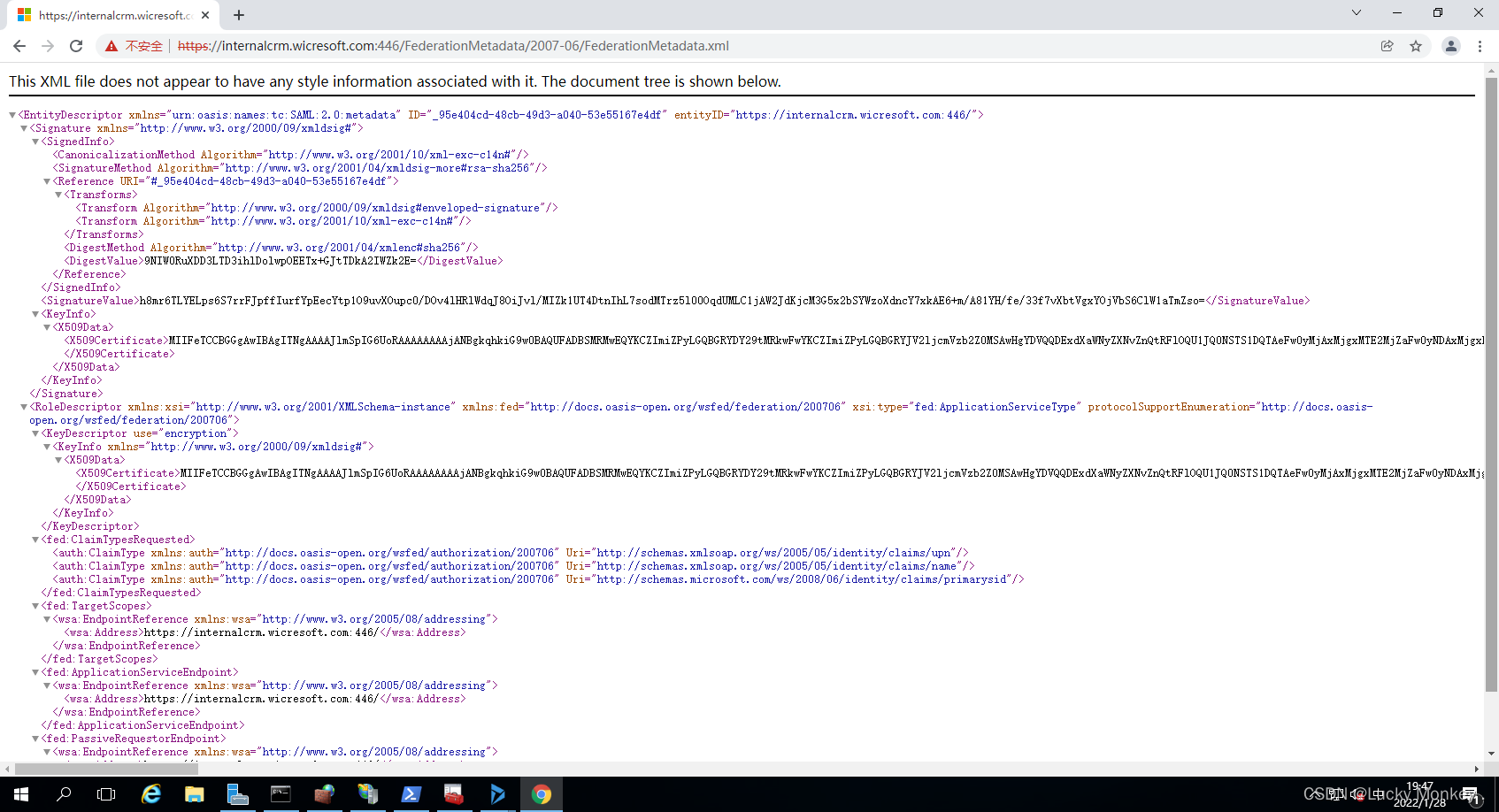Viewport: 1499px width, 812px height.
Task: Collapse the KeyDescriptor use=encryption node
Action: (x=35, y=433)
